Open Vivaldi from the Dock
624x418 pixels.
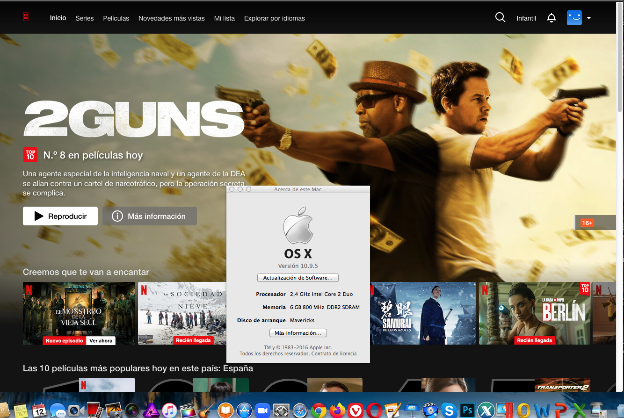[356, 410]
